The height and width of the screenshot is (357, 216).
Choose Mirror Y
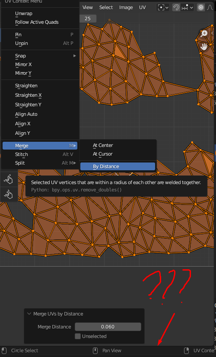tap(40, 73)
